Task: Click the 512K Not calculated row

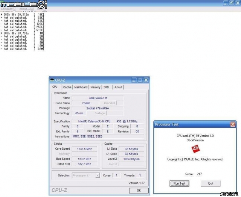Action: [x=22, y=30]
